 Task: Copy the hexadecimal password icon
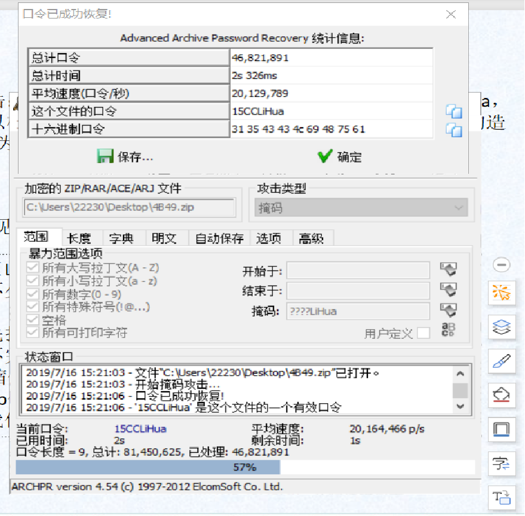click(454, 130)
